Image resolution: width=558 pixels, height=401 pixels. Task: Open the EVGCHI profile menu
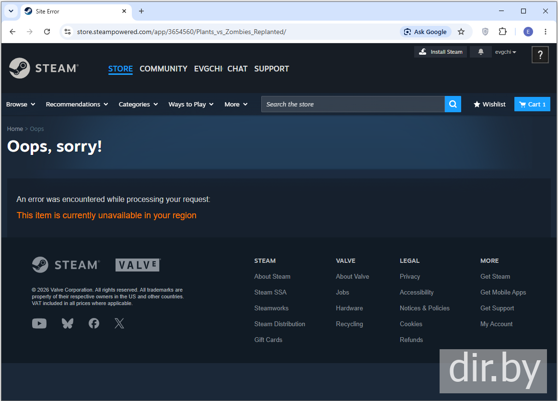point(208,69)
